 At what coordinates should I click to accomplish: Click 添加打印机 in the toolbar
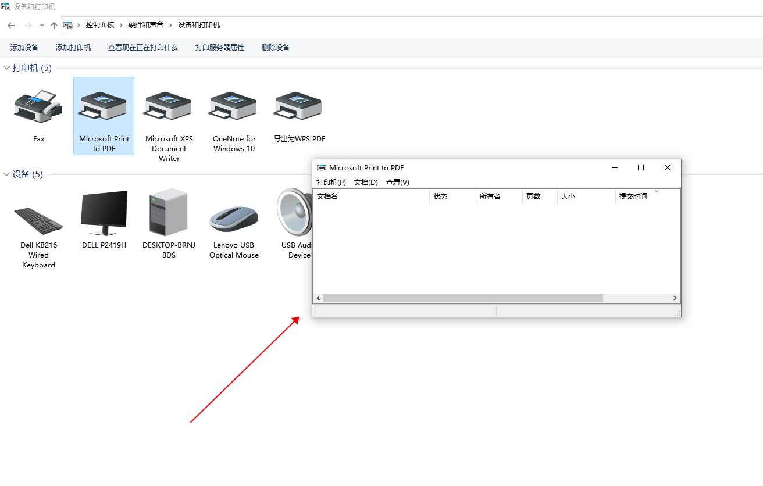(73, 48)
